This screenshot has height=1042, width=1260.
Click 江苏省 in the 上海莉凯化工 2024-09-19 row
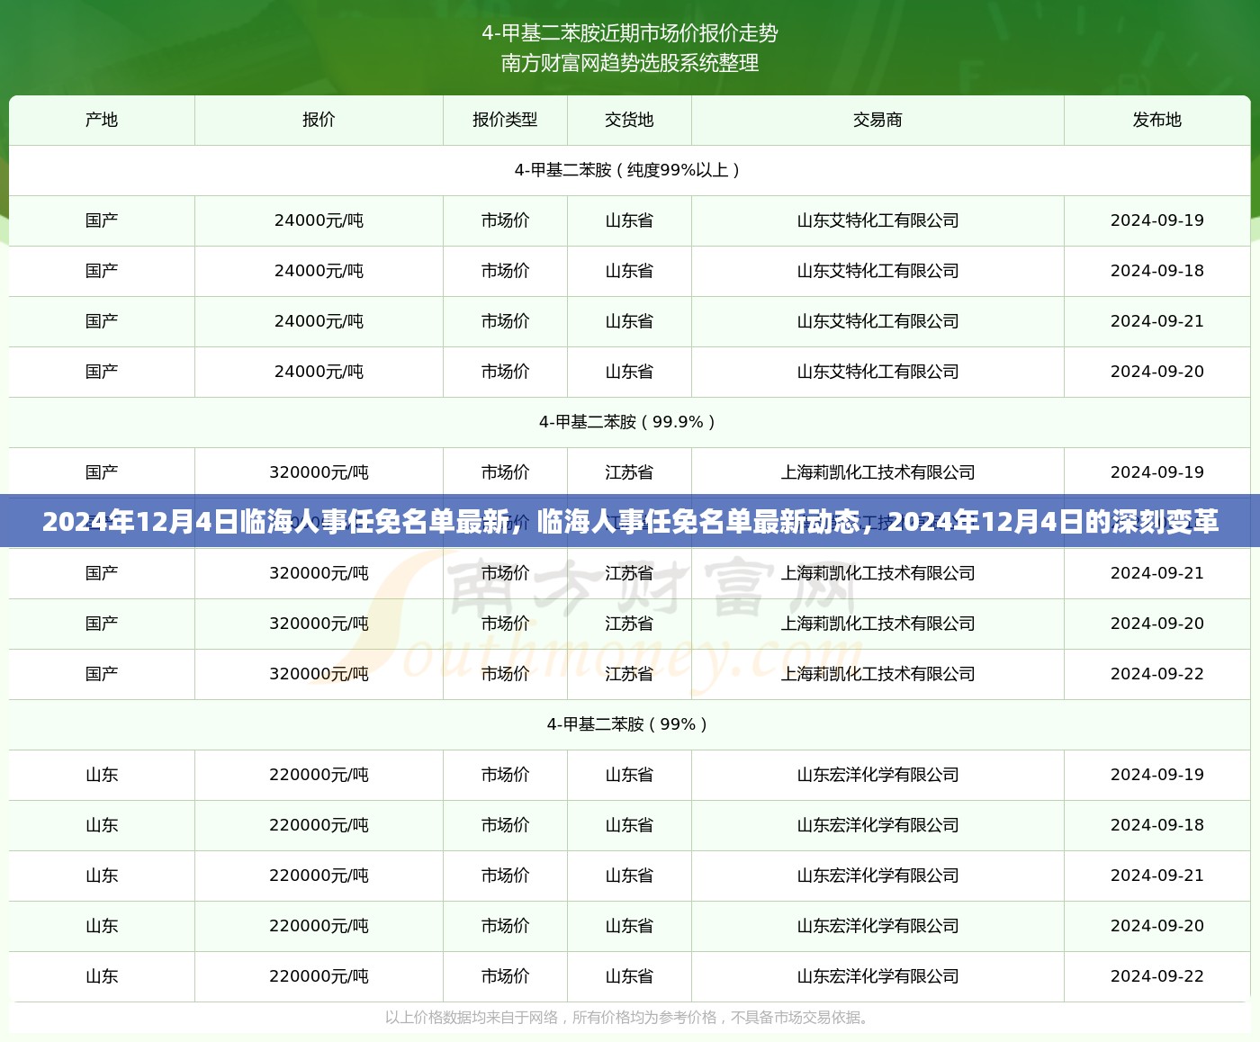629,472
